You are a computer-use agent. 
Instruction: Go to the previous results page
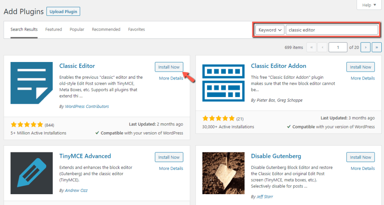(322, 47)
